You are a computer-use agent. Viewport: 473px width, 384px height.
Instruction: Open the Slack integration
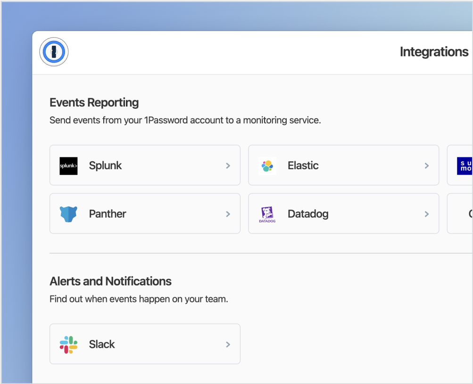(x=145, y=344)
